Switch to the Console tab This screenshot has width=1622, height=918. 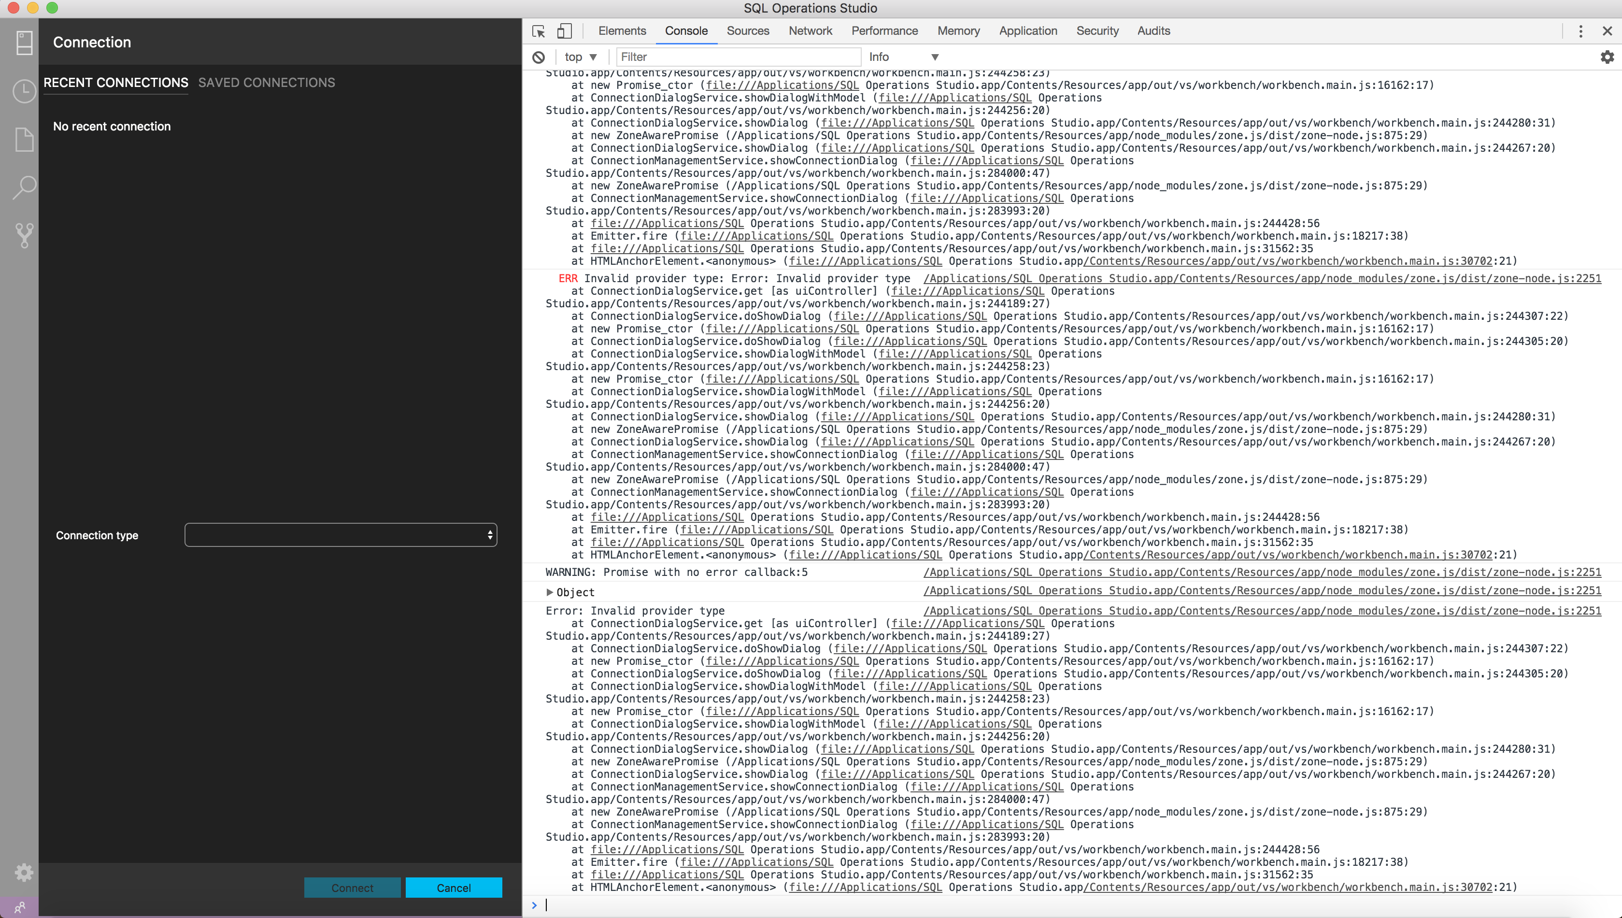click(x=686, y=31)
